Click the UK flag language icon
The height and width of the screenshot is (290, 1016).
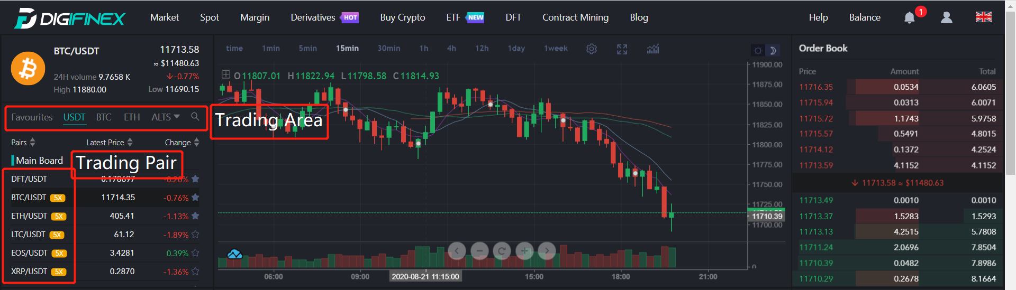983,17
